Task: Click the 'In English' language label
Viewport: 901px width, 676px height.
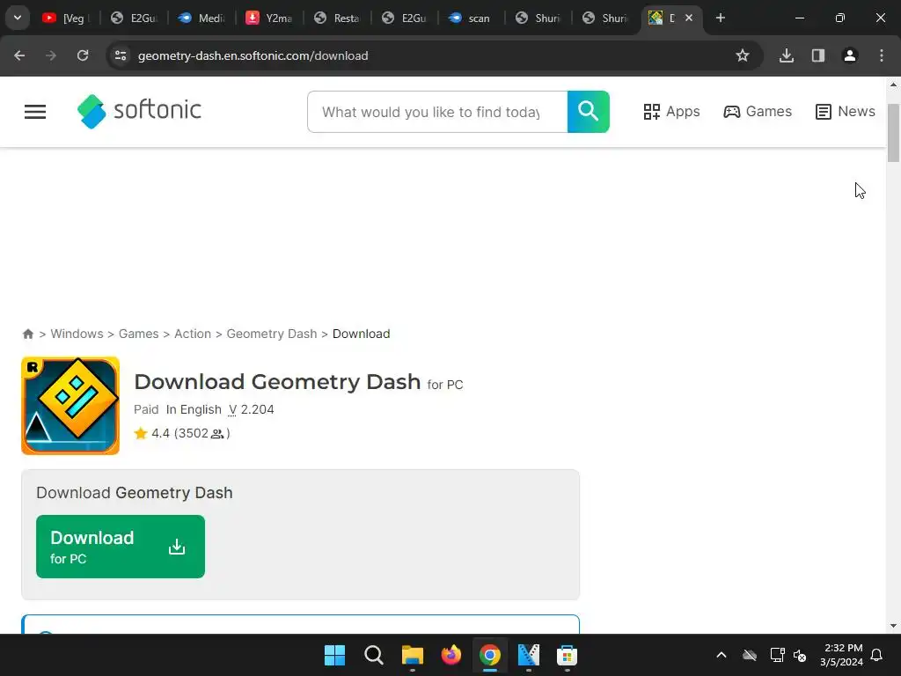Action: tap(194, 410)
